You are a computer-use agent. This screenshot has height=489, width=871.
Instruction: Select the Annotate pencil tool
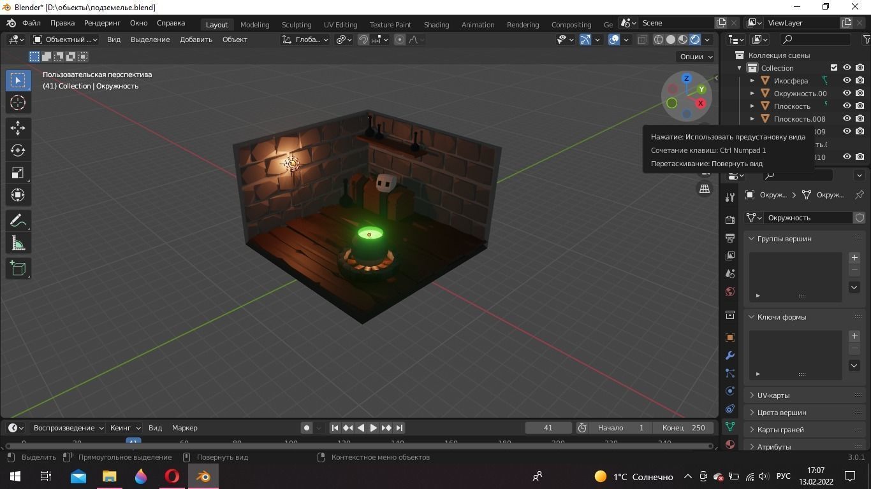pyautogui.click(x=18, y=220)
